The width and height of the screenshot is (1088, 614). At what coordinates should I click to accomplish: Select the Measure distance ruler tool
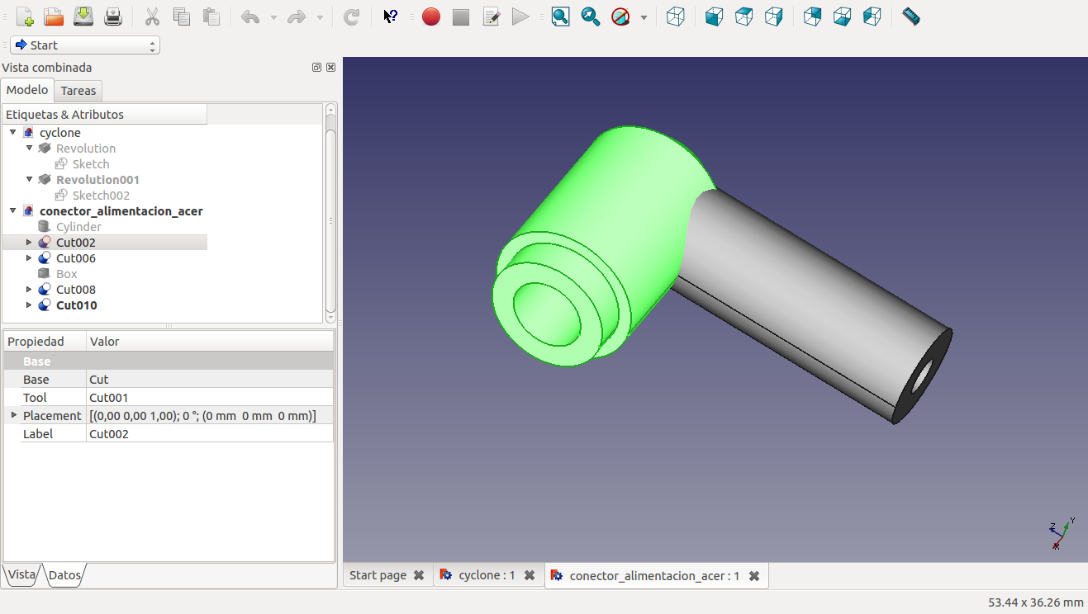(x=911, y=17)
